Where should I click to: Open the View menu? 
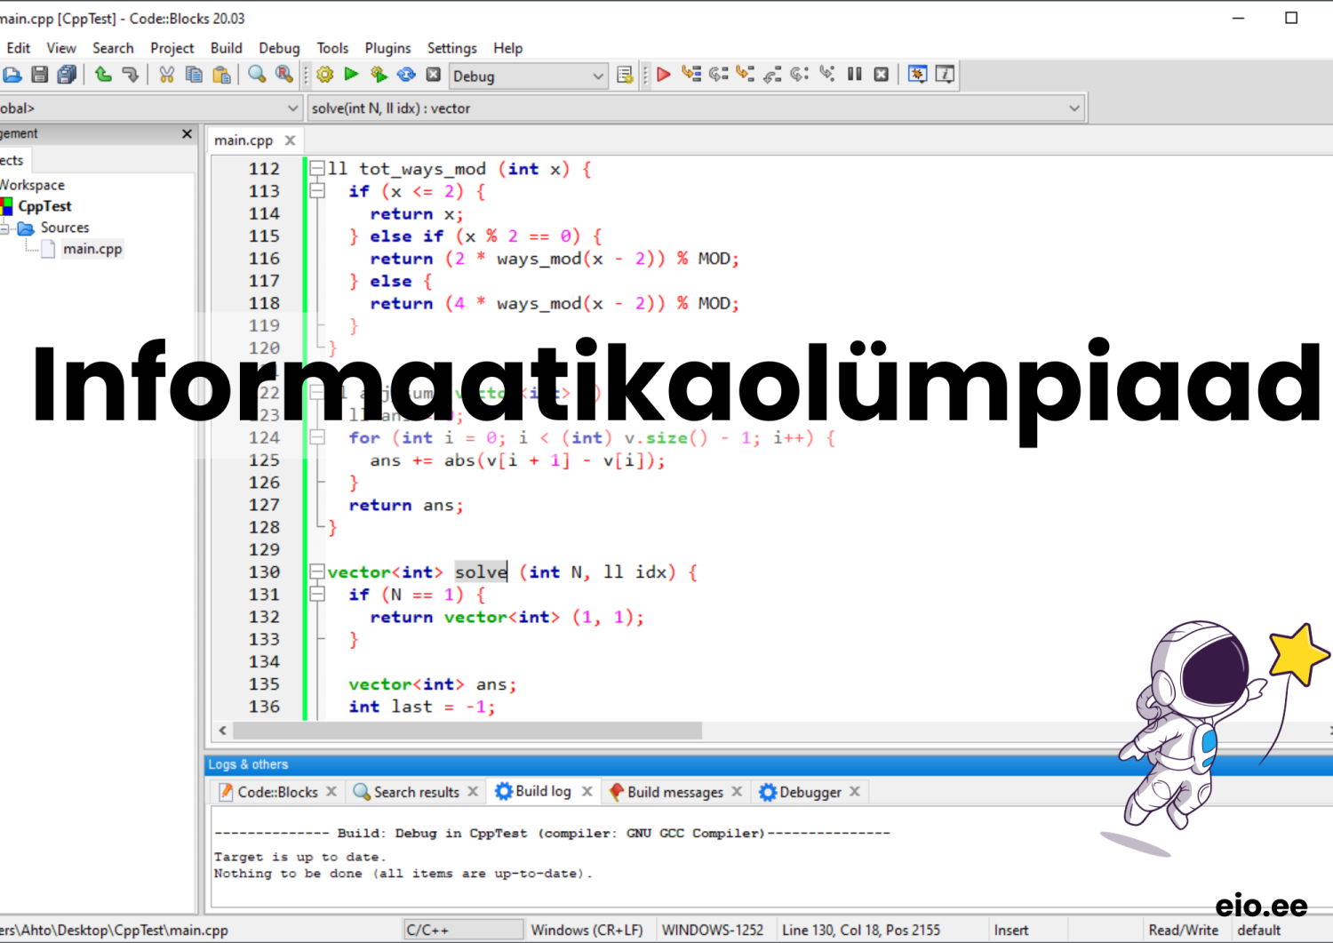click(61, 48)
